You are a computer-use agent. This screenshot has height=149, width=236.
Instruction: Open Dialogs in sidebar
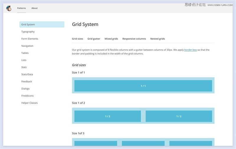click(25, 89)
